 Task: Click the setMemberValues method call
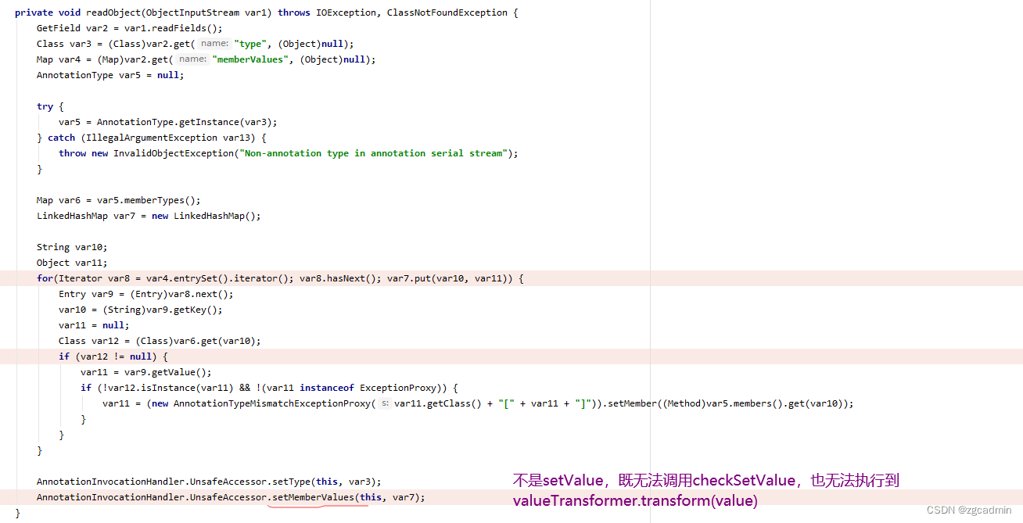[x=314, y=497]
